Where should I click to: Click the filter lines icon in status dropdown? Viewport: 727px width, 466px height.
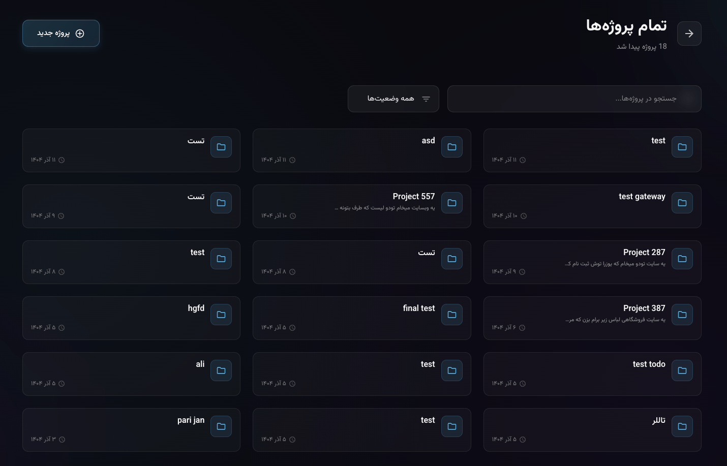coord(426,99)
